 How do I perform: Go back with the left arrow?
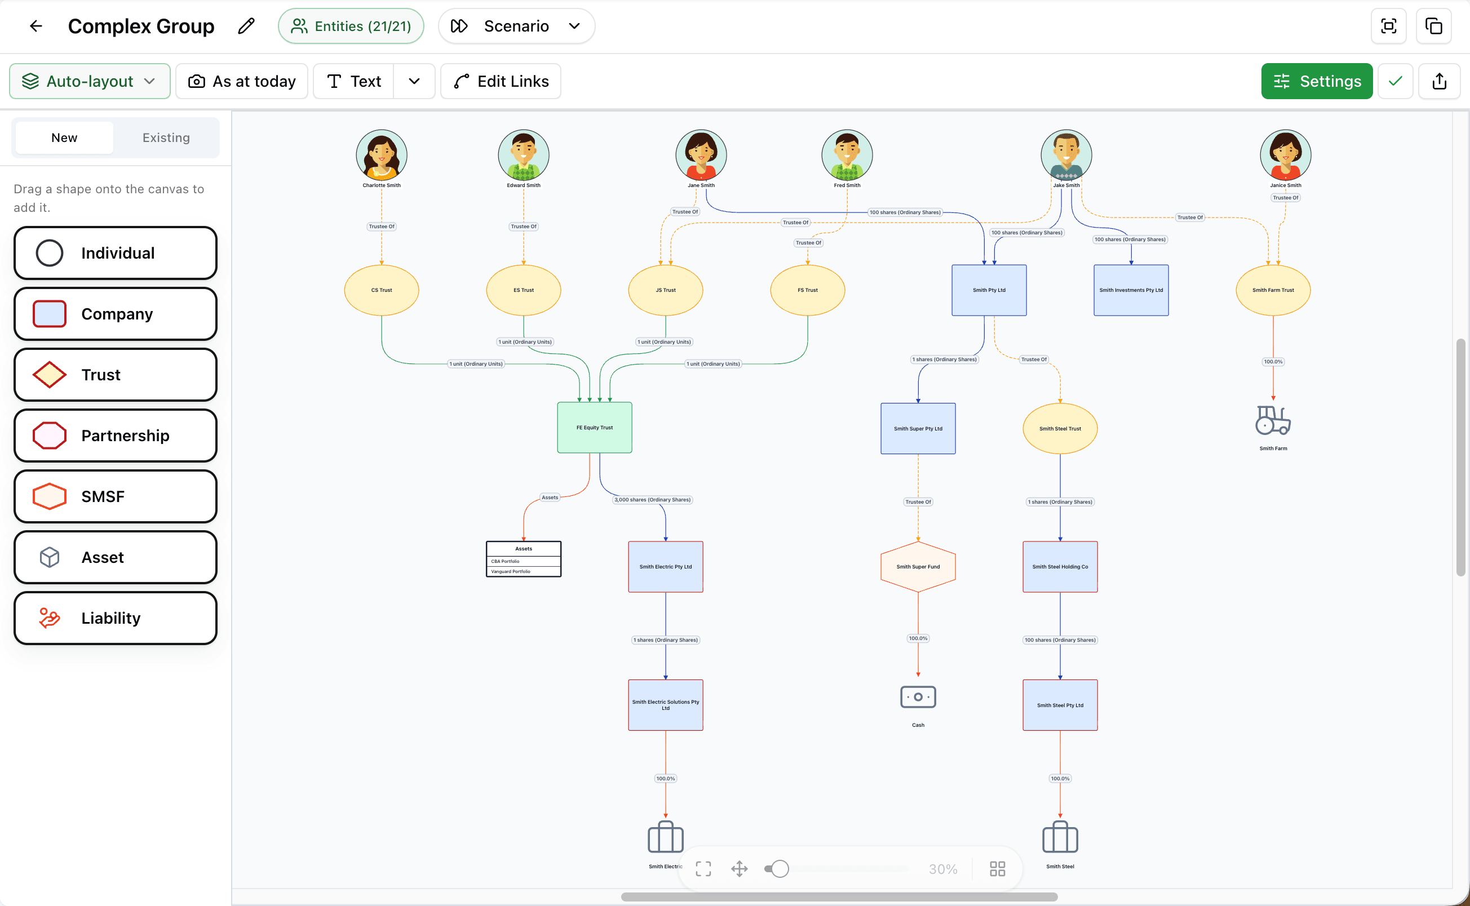pos(36,26)
